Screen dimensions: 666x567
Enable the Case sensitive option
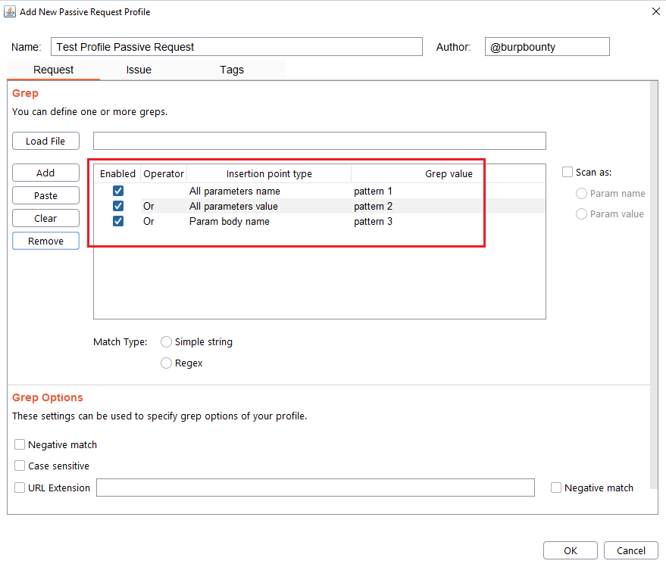[x=20, y=466]
